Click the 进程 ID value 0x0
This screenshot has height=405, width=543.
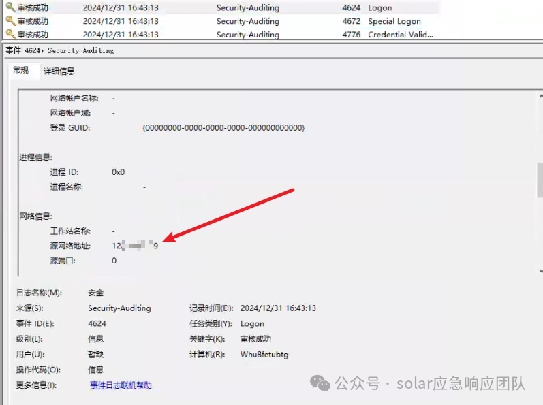tap(119, 172)
